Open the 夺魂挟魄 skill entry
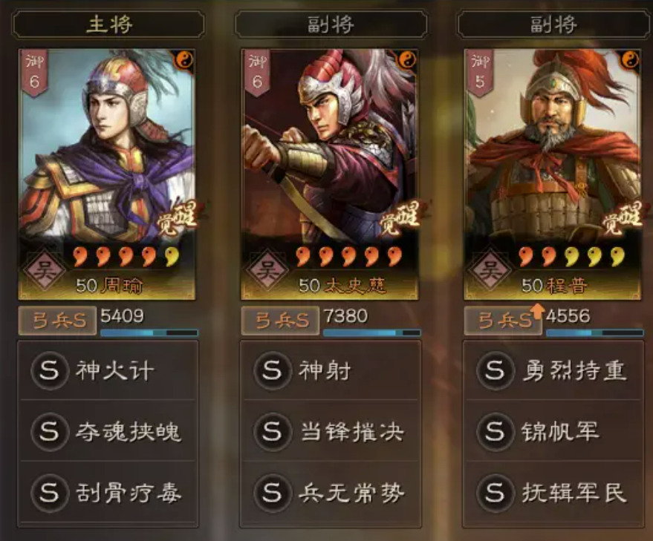The image size is (653, 541). pyautogui.click(x=108, y=431)
